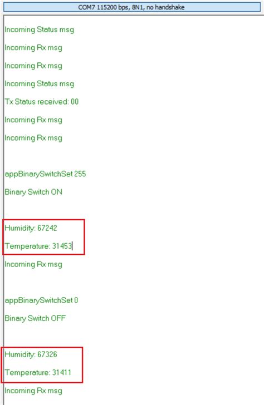Click the second Incoming Status msg line

tap(40, 84)
